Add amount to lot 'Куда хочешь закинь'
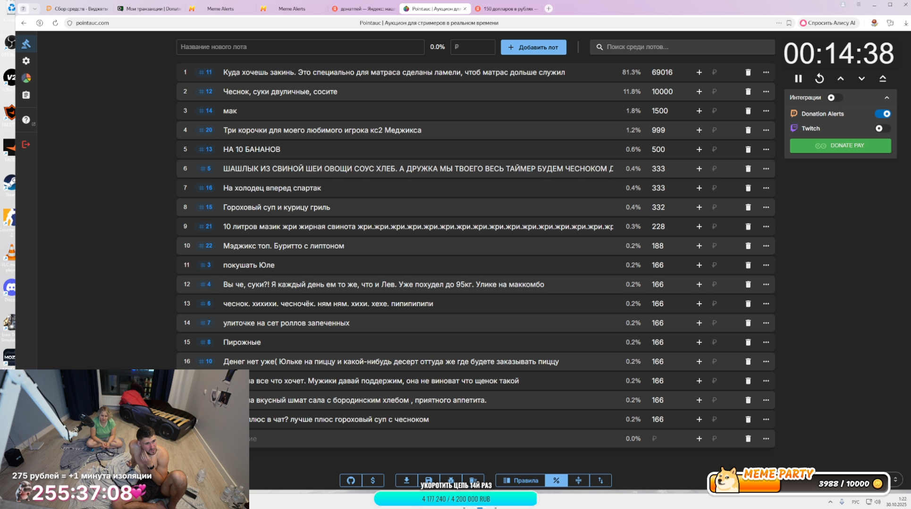Viewport: 911px width, 509px height. (699, 72)
